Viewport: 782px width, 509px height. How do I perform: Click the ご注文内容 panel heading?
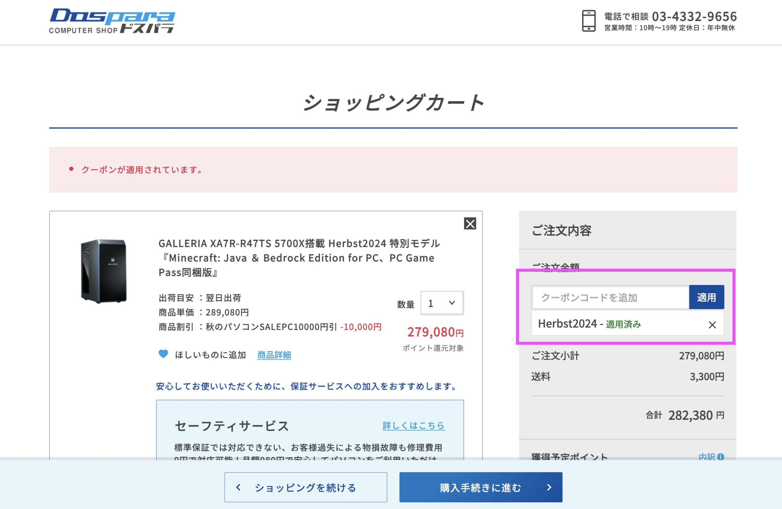tap(561, 231)
